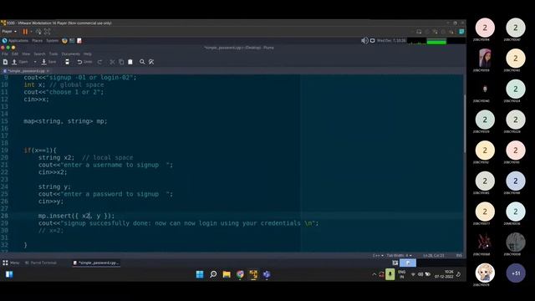Switch to Parrot Terminal in bottom panel
The height and width of the screenshot is (301, 535).
[x=41, y=263]
